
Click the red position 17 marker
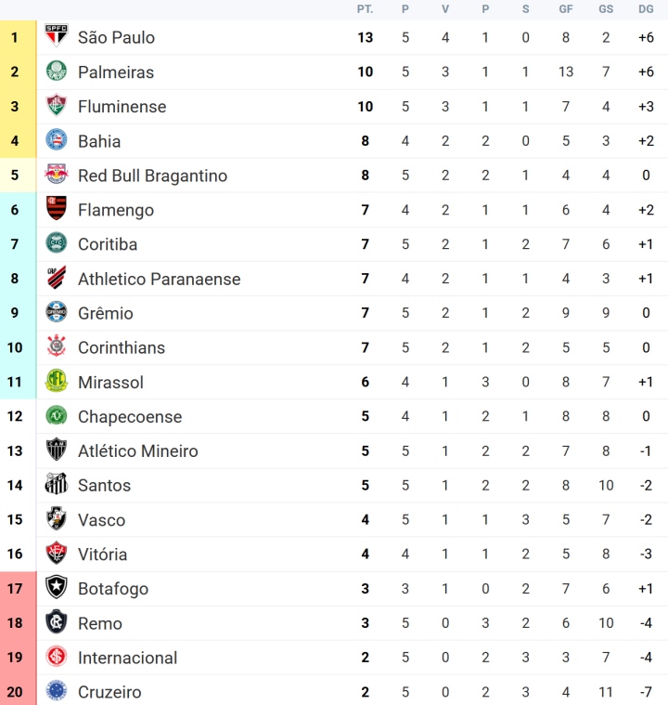point(15,588)
